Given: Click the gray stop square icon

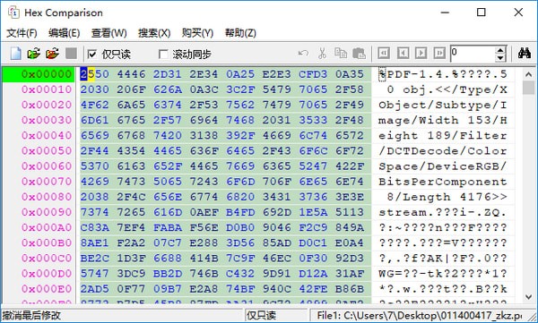Looking at the screenshot, I should pyautogui.click(x=71, y=54).
